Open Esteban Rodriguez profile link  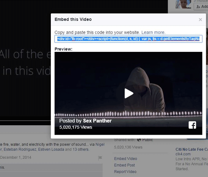(20, 149)
